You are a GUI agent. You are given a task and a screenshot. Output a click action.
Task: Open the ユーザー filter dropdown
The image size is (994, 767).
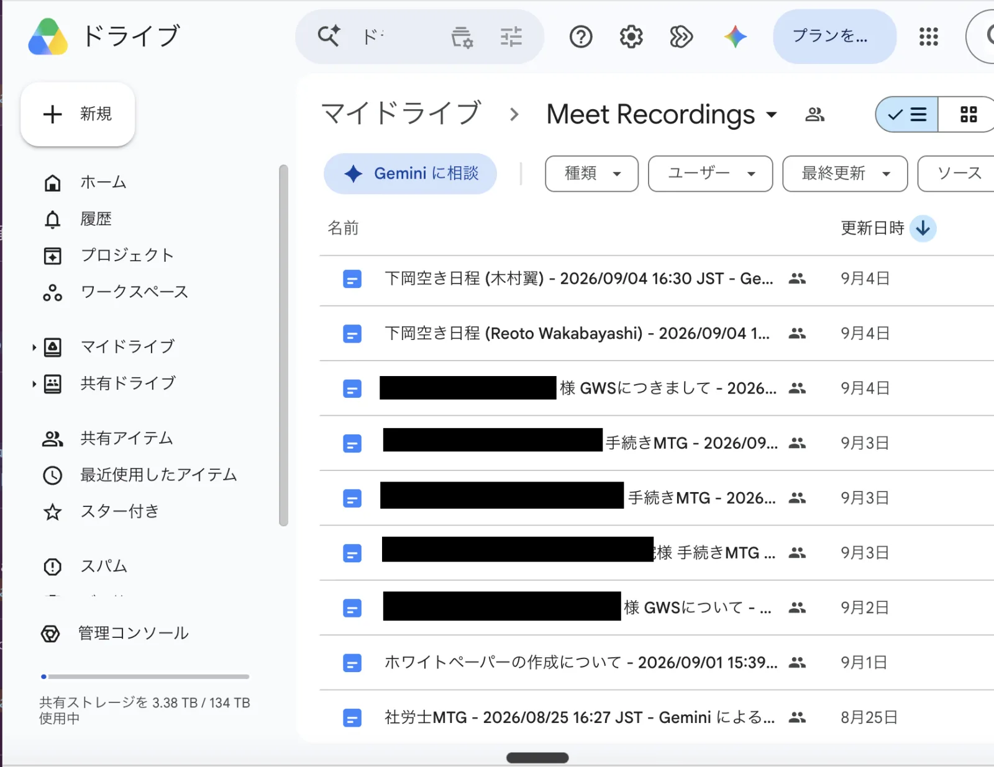coord(710,174)
